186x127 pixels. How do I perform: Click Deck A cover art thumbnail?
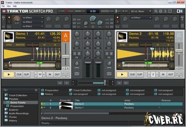point(9,37)
